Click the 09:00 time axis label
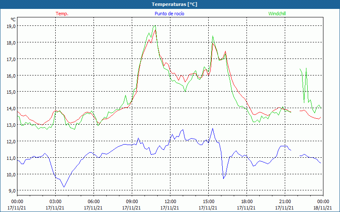This screenshot has height=212, width=340. click(132, 202)
